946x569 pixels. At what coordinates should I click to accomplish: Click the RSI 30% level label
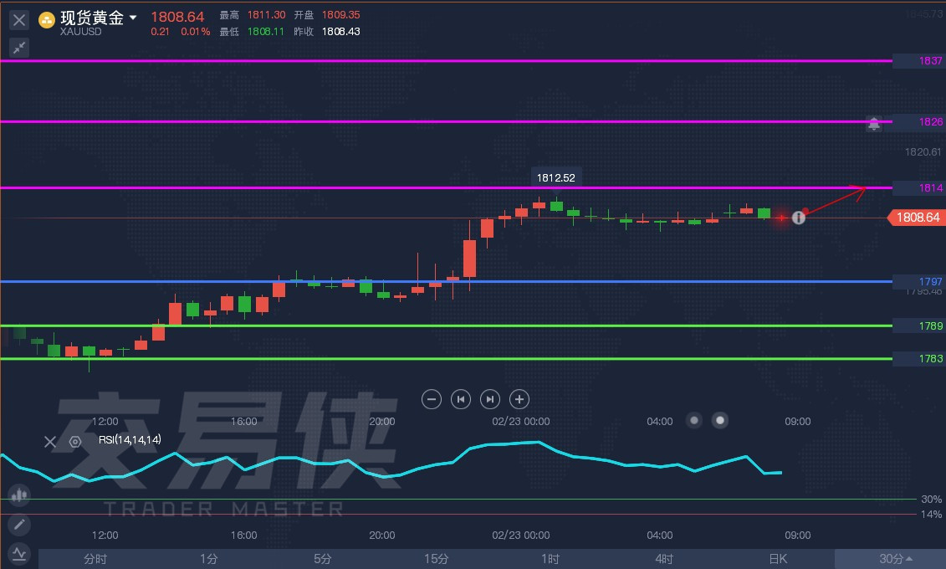click(x=931, y=499)
